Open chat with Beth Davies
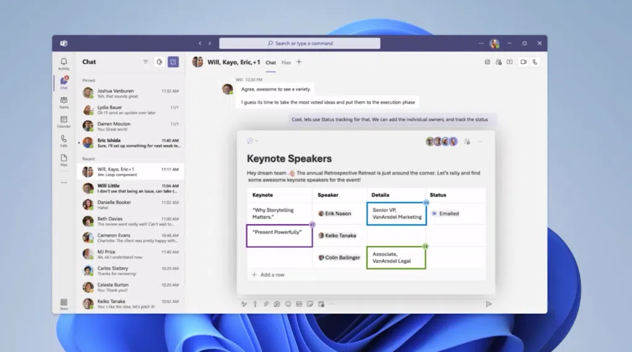Image resolution: width=632 pixels, height=352 pixels. click(131, 221)
